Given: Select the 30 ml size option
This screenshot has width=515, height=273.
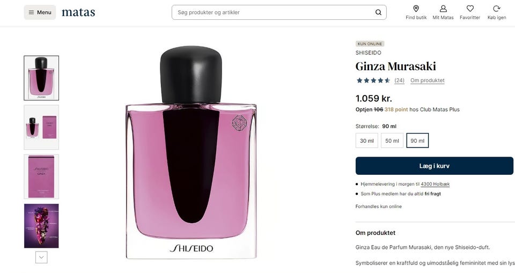Looking at the screenshot, I should click(366, 141).
